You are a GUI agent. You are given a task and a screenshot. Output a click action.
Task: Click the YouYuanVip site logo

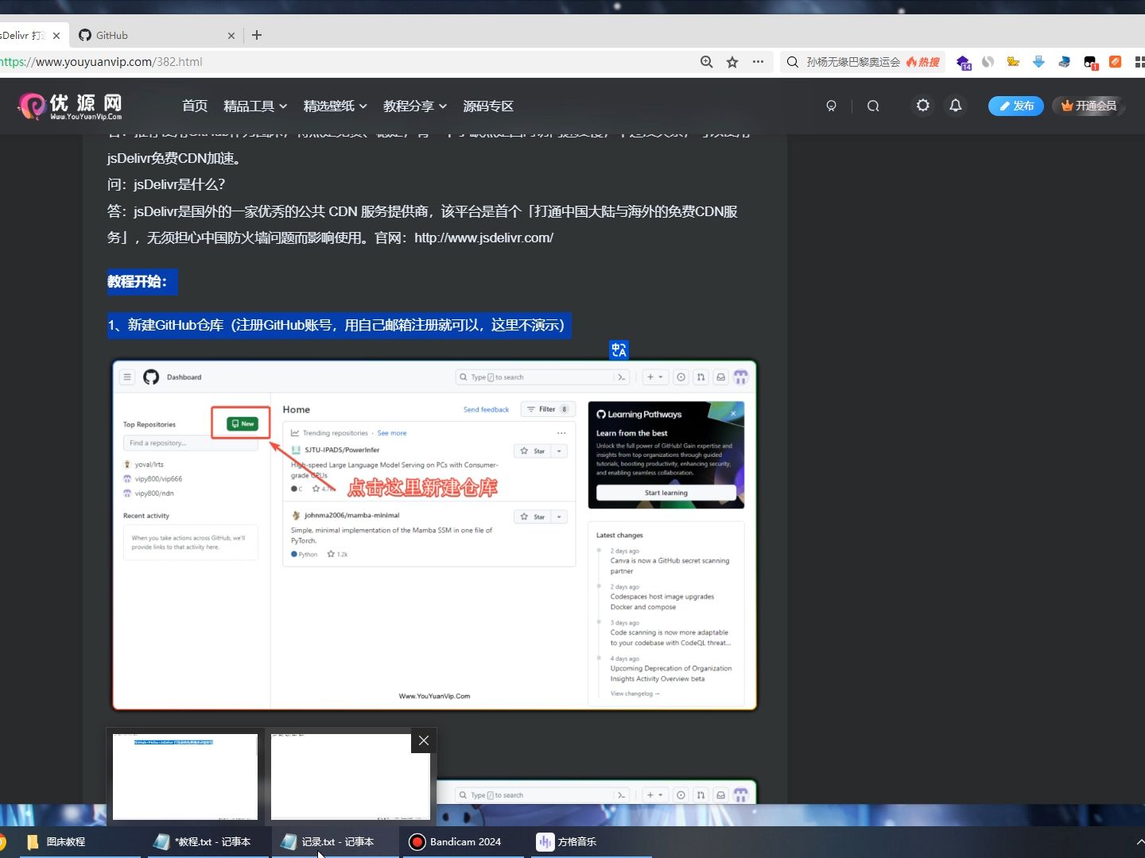[70, 106]
